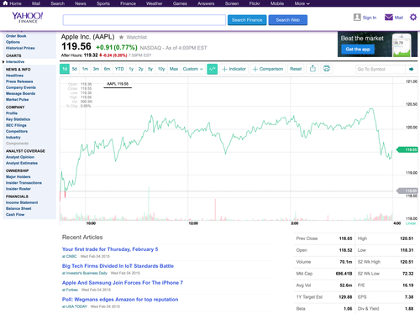Viewport: 420px width, 314px height.
Task: Open Sports in top navigation
Action: coord(103,3)
